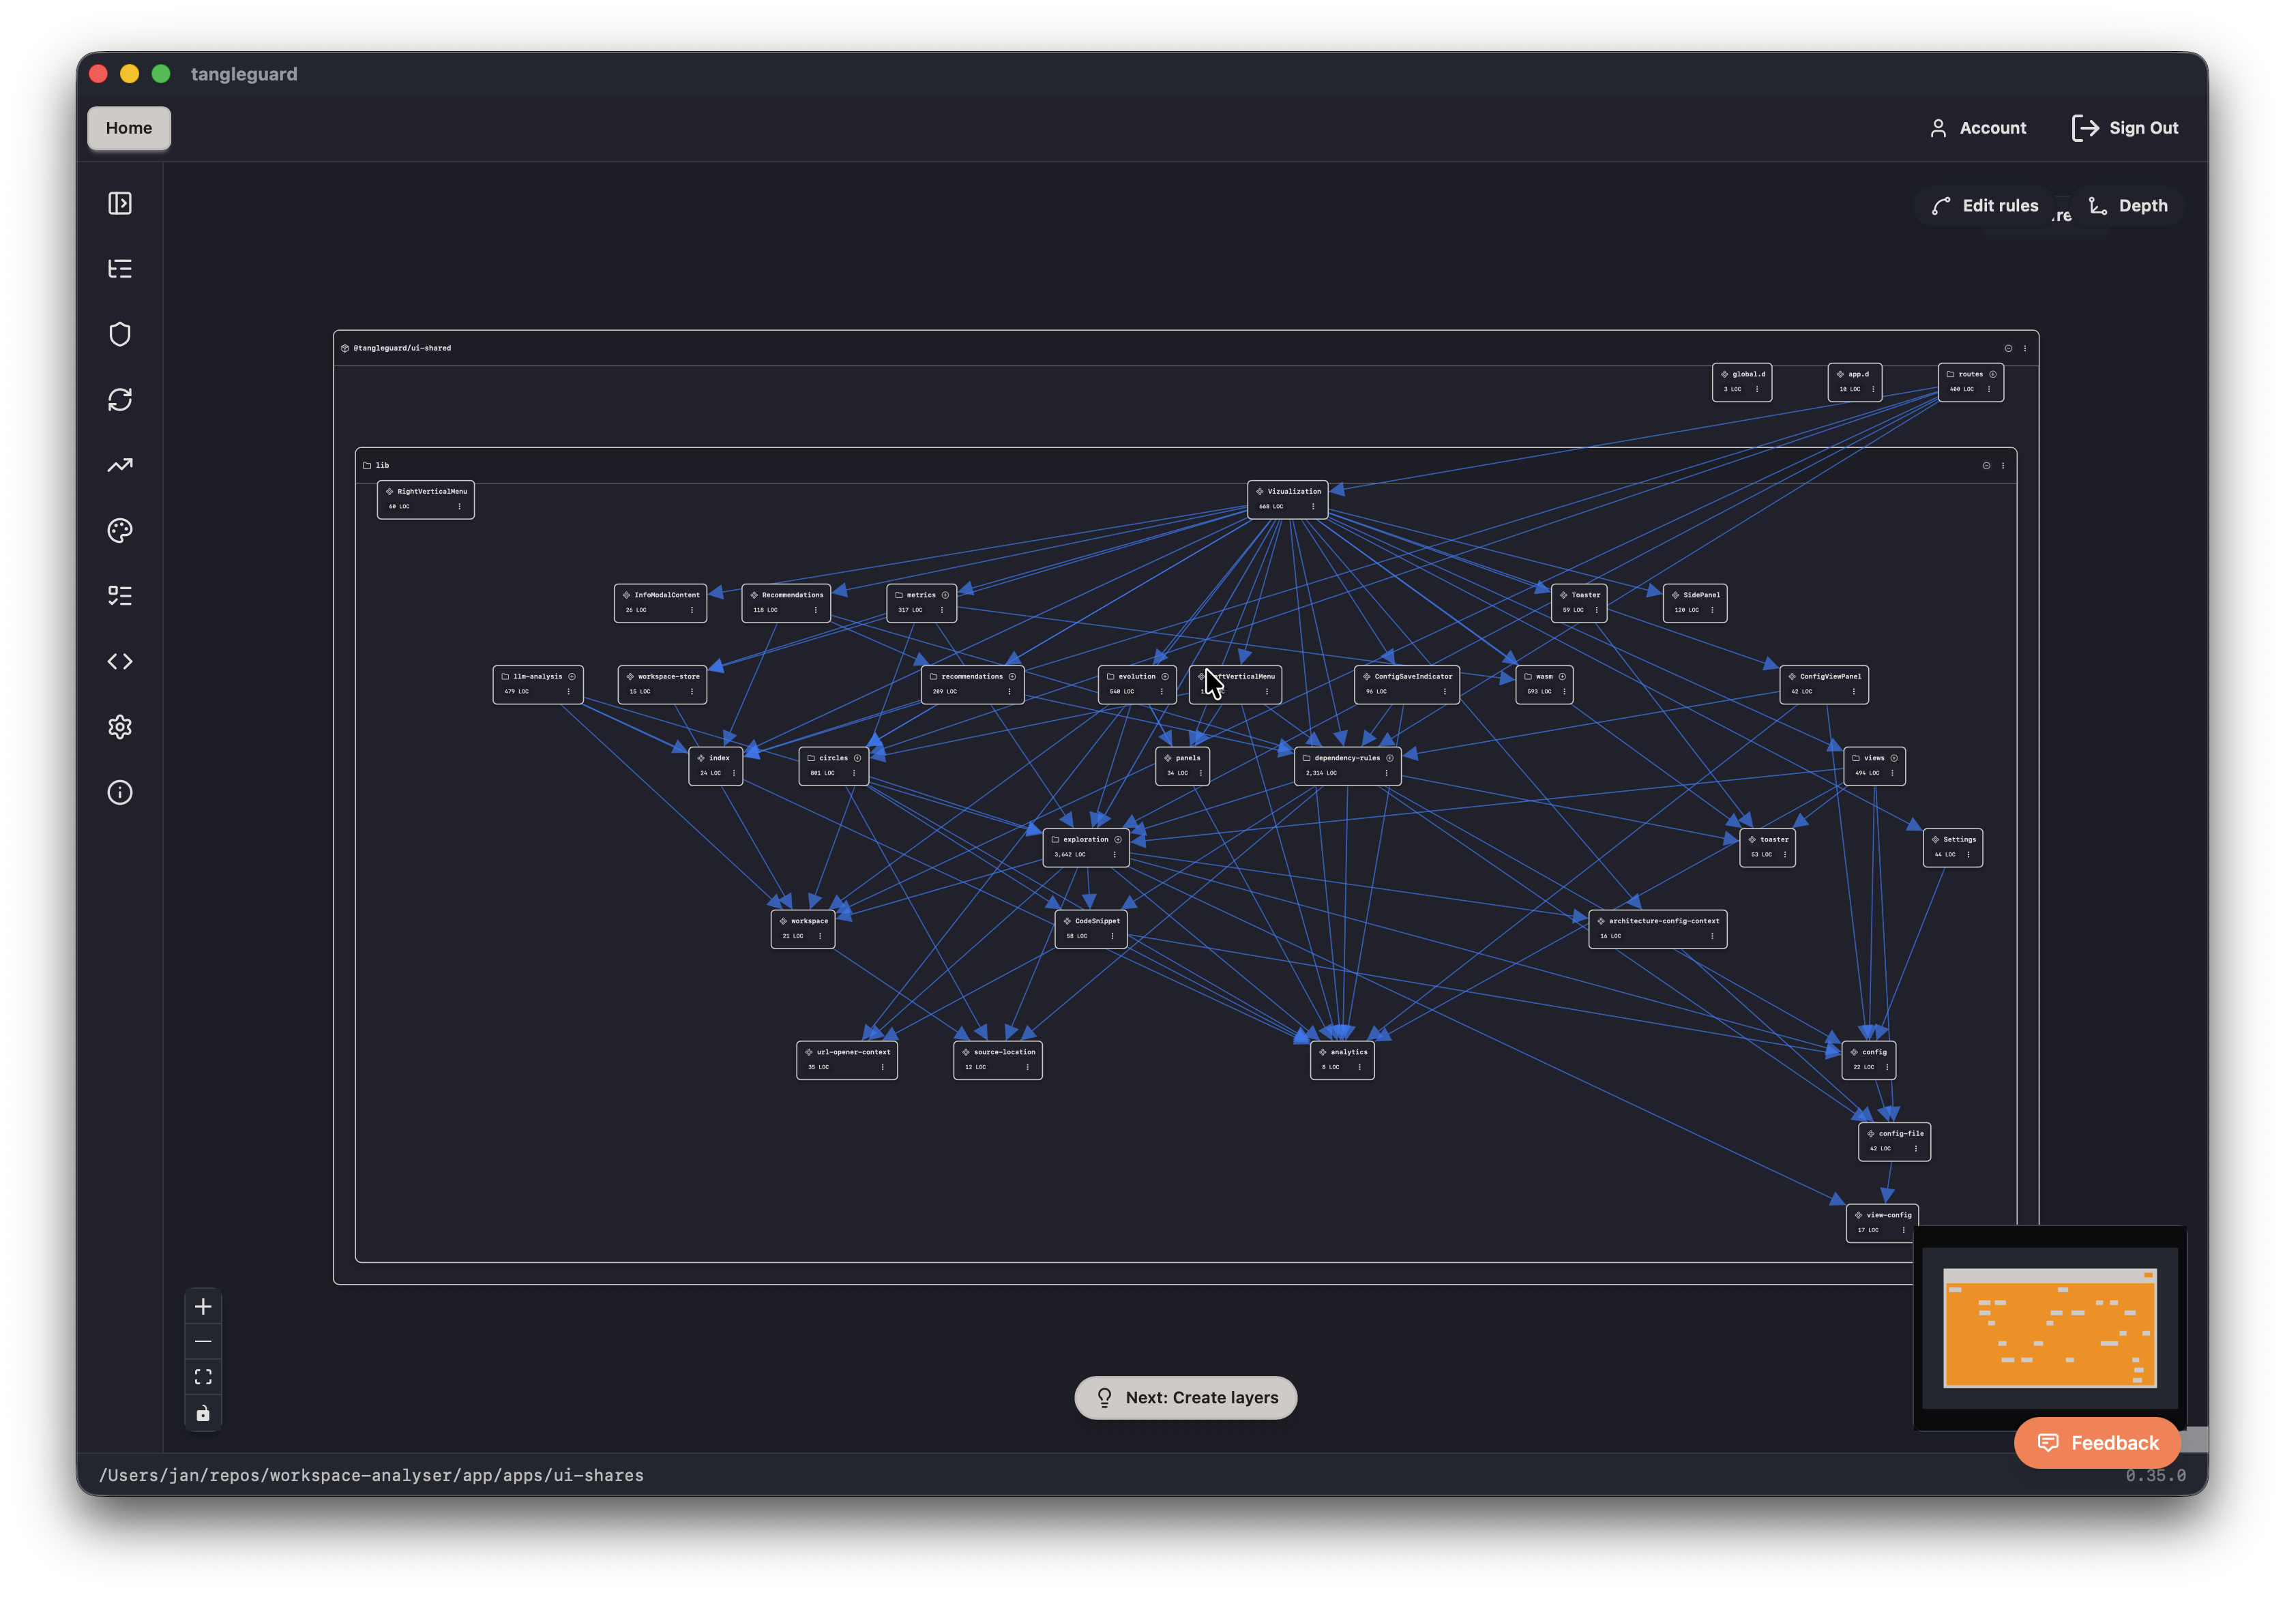Click the tree list view sidebar icon
The height and width of the screenshot is (1597, 2285).
tap(119, 269)
